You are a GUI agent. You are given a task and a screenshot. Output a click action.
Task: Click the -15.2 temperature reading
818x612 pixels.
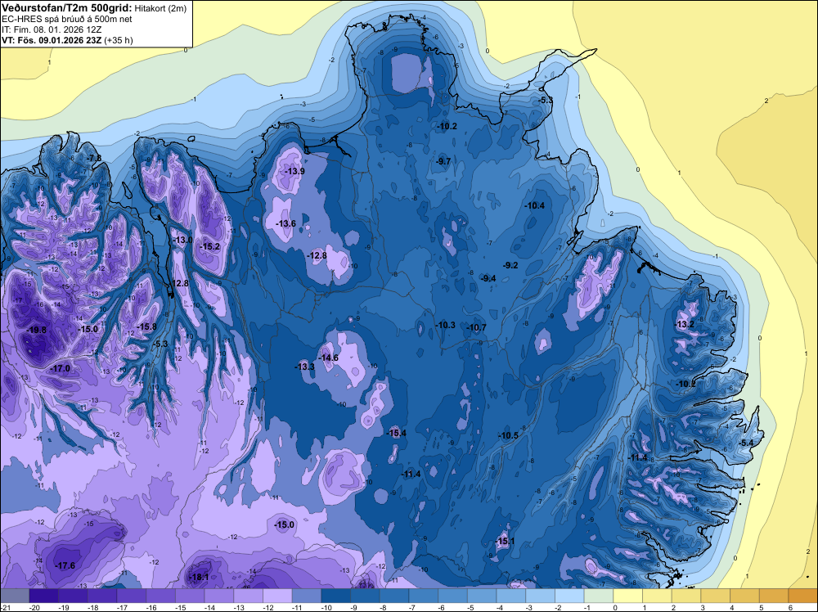pyautogui.click(x=209, y=246)
